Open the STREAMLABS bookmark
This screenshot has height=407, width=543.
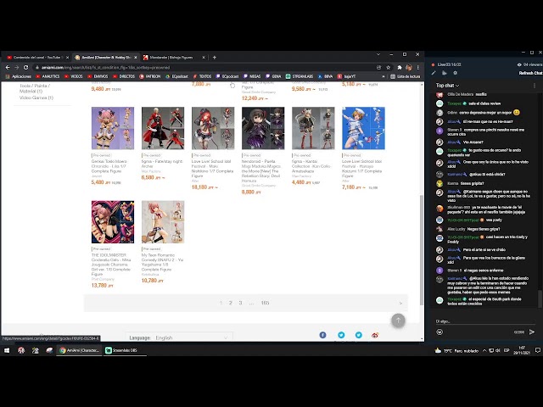pyautogui.click(x=299, y=76)
